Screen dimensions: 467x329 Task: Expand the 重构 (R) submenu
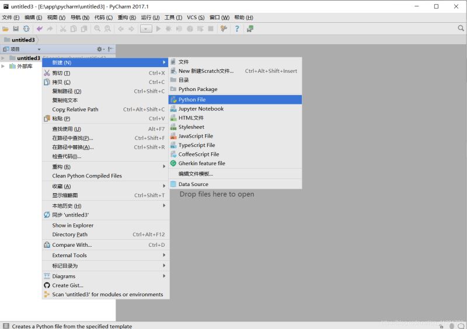coord(106,167)
